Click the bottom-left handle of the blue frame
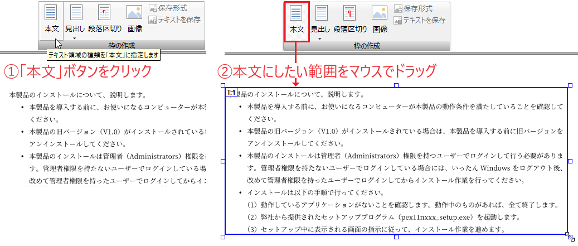This screenshot has width=578, height=246. point(222,237)
